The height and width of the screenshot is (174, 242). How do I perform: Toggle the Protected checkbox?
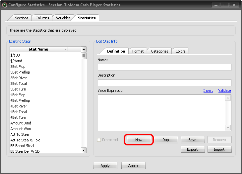click(99, 140)
